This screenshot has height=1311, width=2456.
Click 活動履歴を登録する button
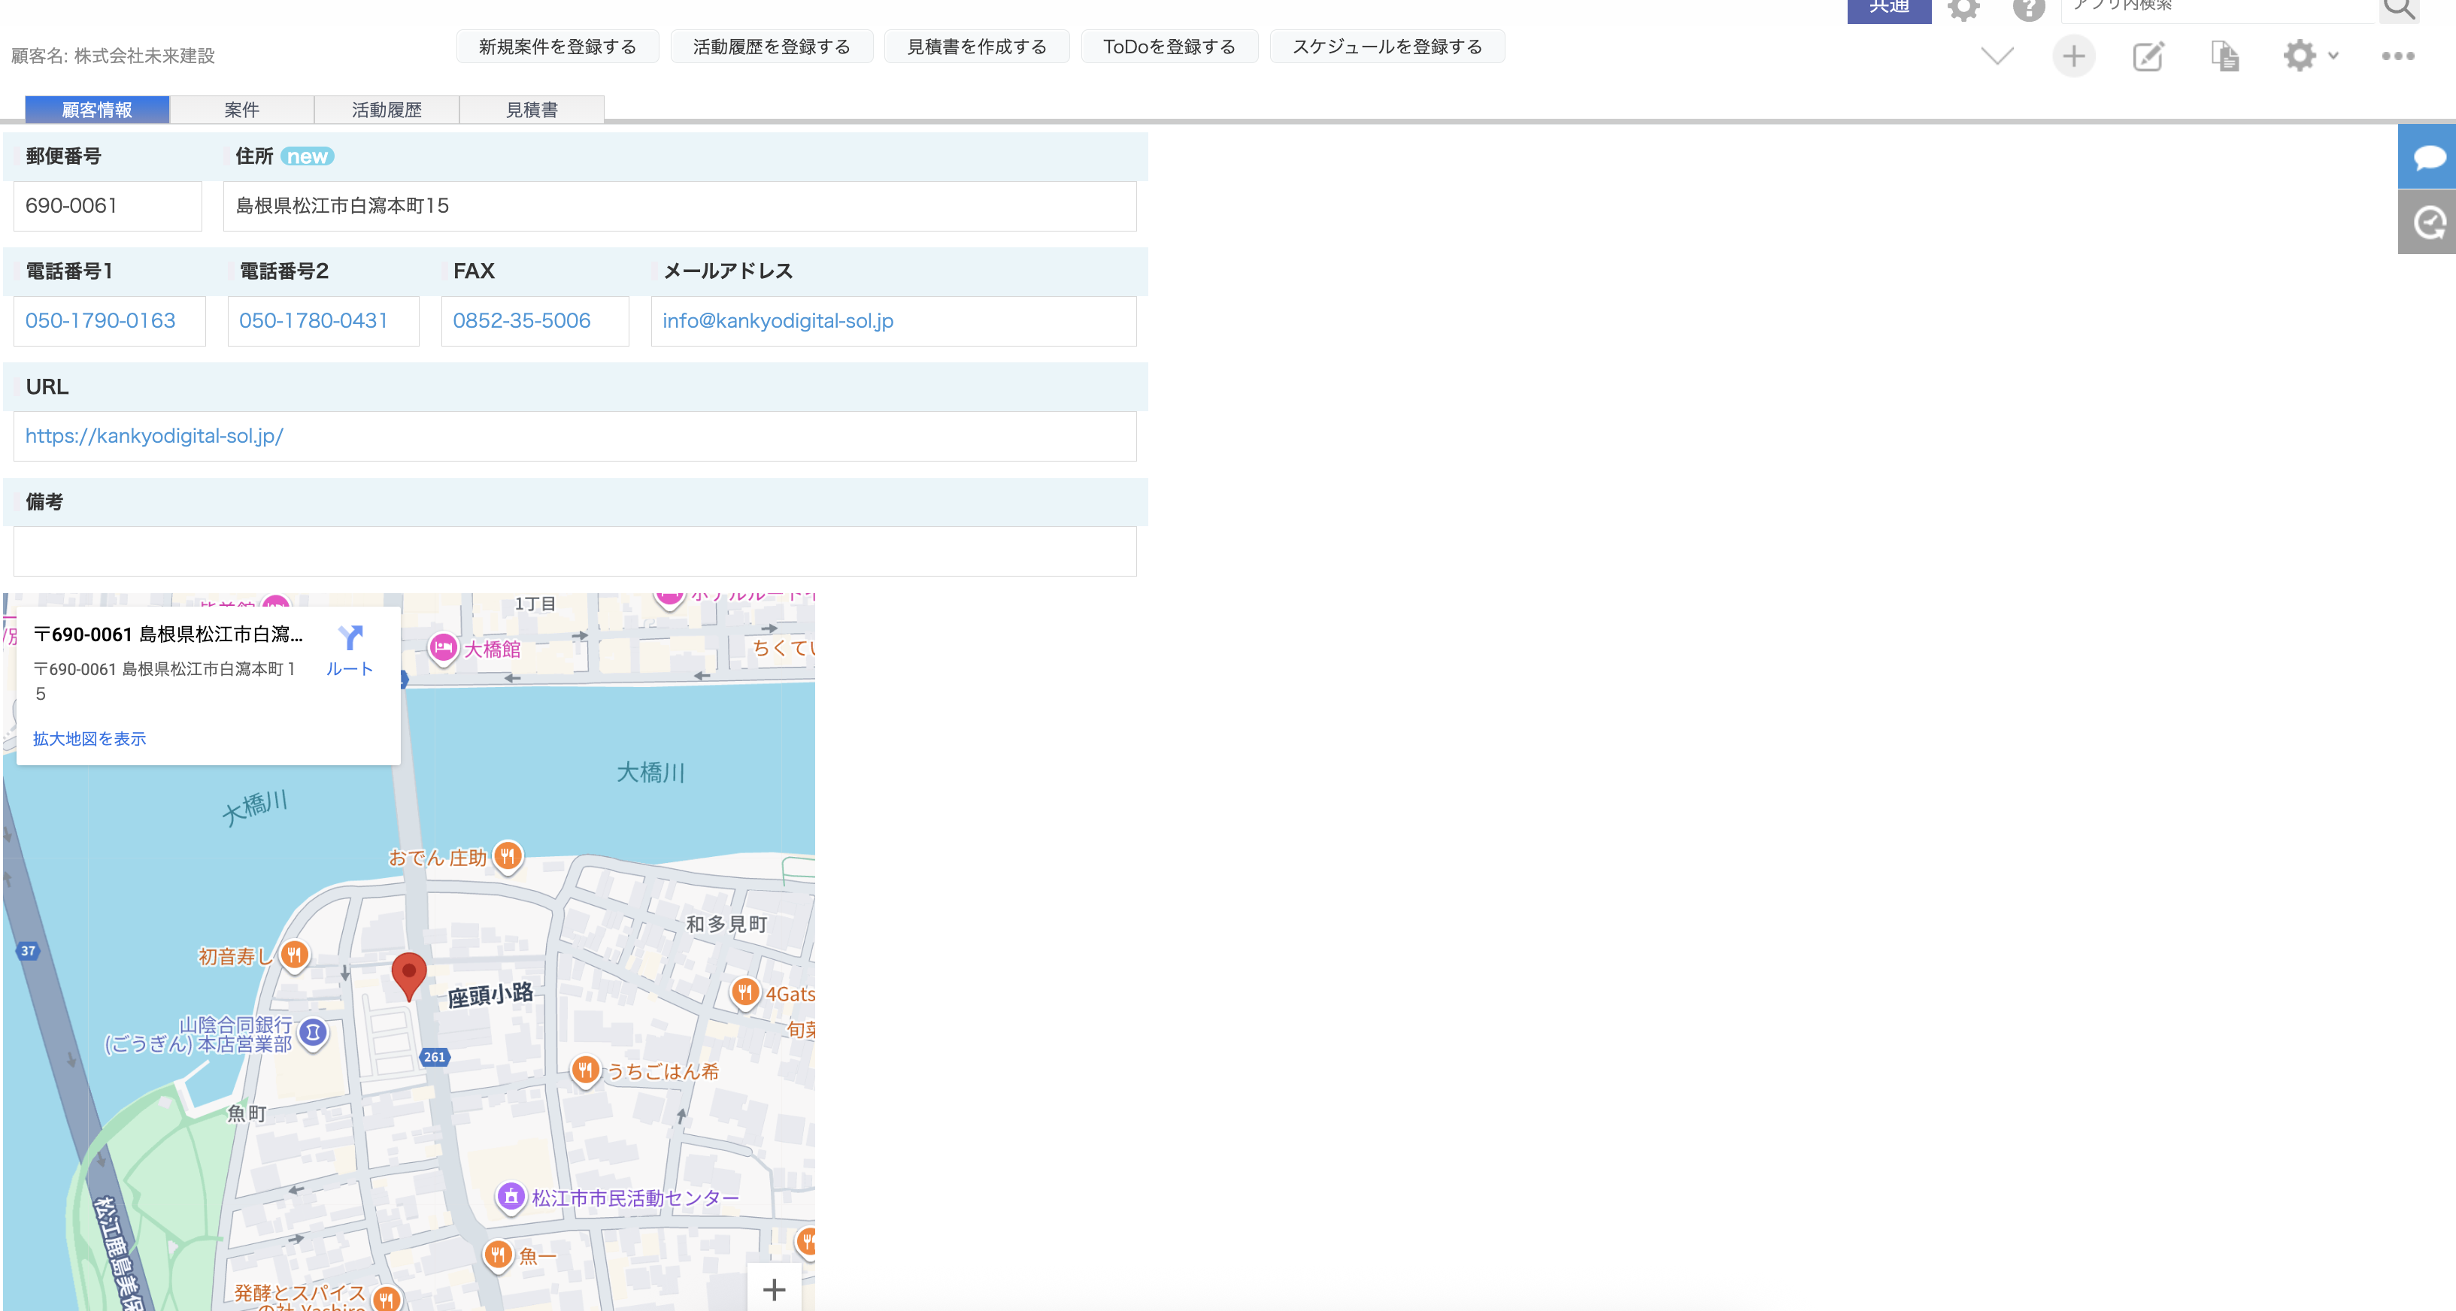[772, 47]
